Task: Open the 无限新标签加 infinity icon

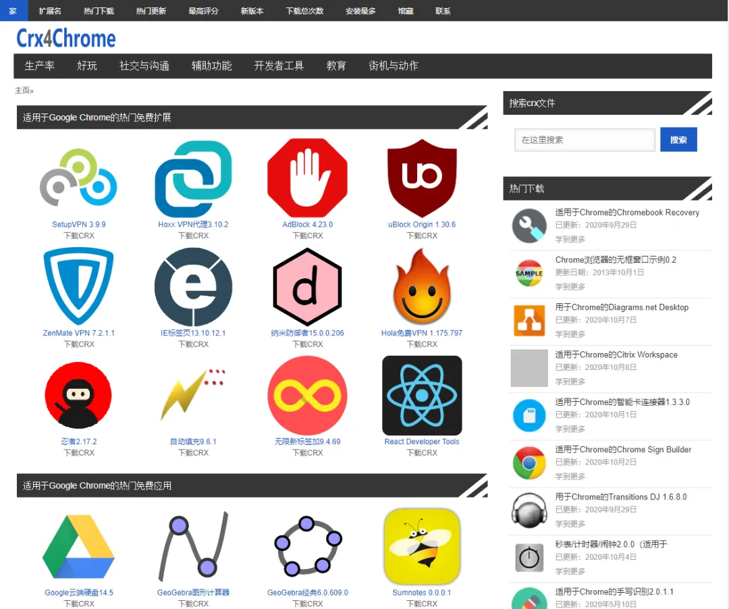Action: (307, 396)
